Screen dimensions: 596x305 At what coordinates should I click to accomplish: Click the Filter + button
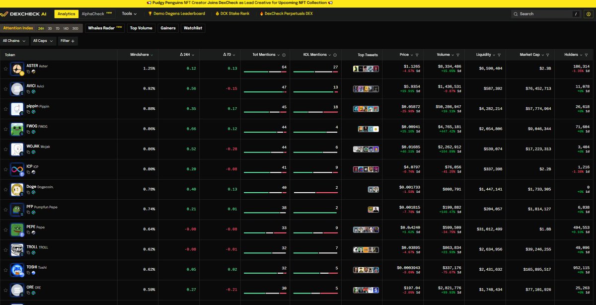point(68,41)
